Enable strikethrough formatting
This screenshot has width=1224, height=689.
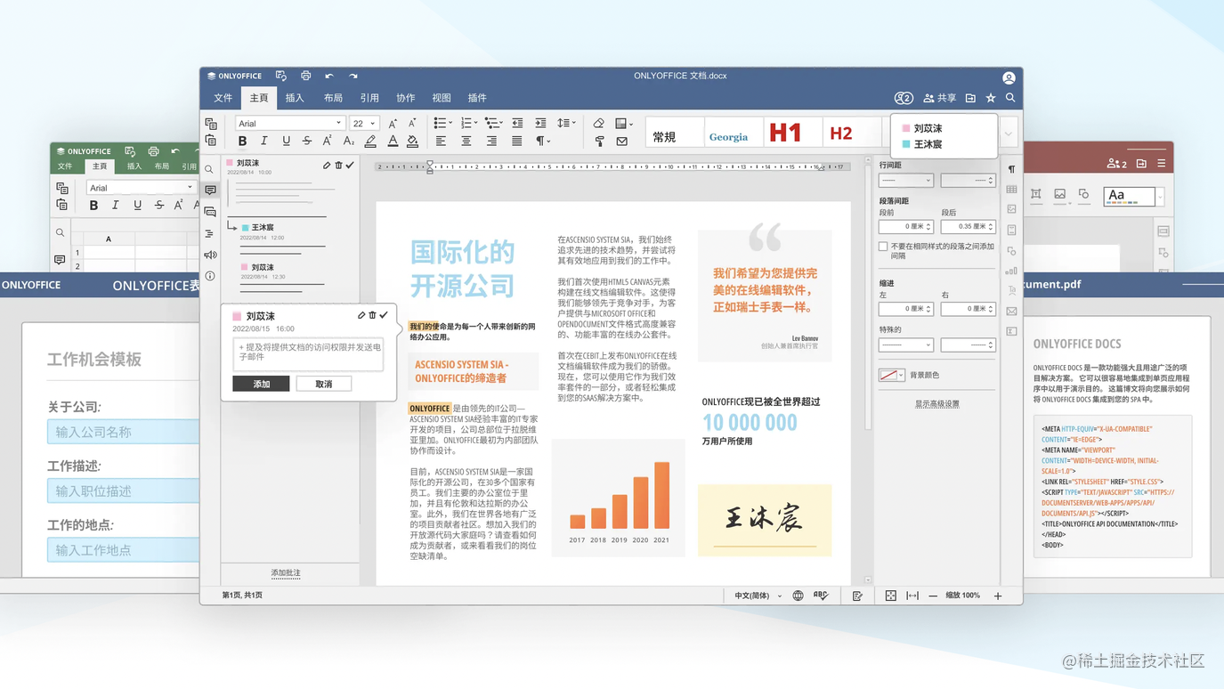306,142
